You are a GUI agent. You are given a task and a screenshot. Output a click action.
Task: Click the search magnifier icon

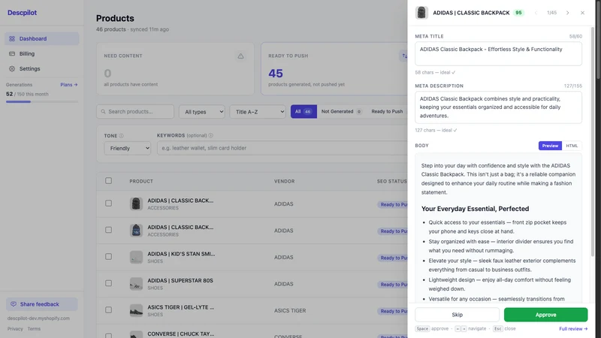(103, 111)
